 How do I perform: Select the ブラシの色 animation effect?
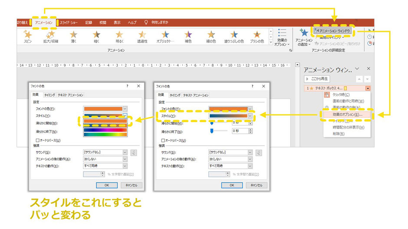point(257,37)
